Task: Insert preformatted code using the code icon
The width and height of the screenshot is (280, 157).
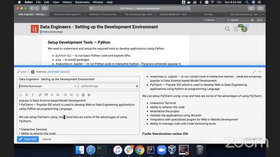Action: 52,95
